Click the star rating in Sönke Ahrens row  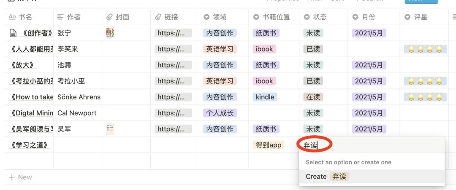pyautogui.click(x=425, y=97)
